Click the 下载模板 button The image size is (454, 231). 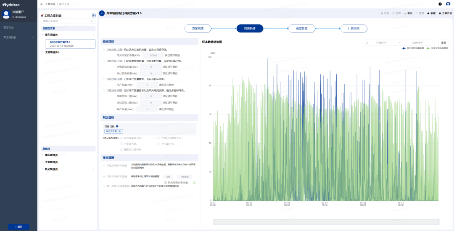(x=184, y=177)
